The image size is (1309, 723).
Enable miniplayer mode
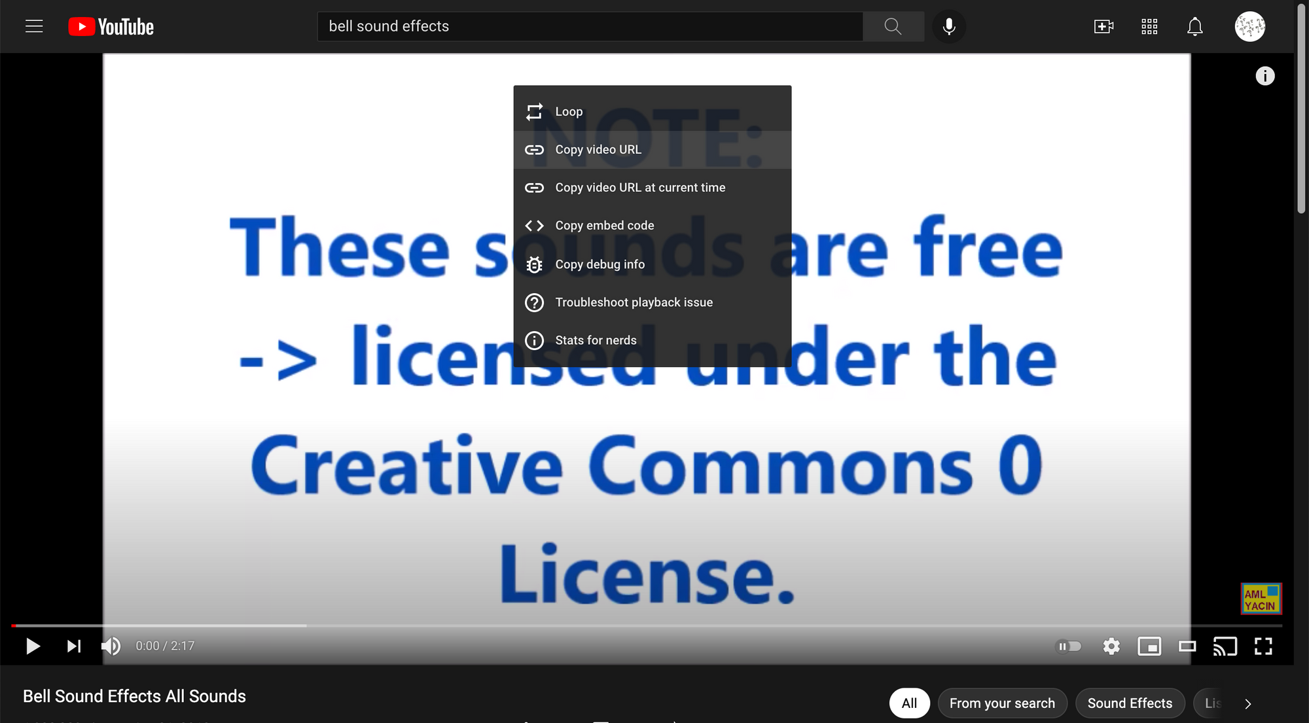[x=1149, y=646]
